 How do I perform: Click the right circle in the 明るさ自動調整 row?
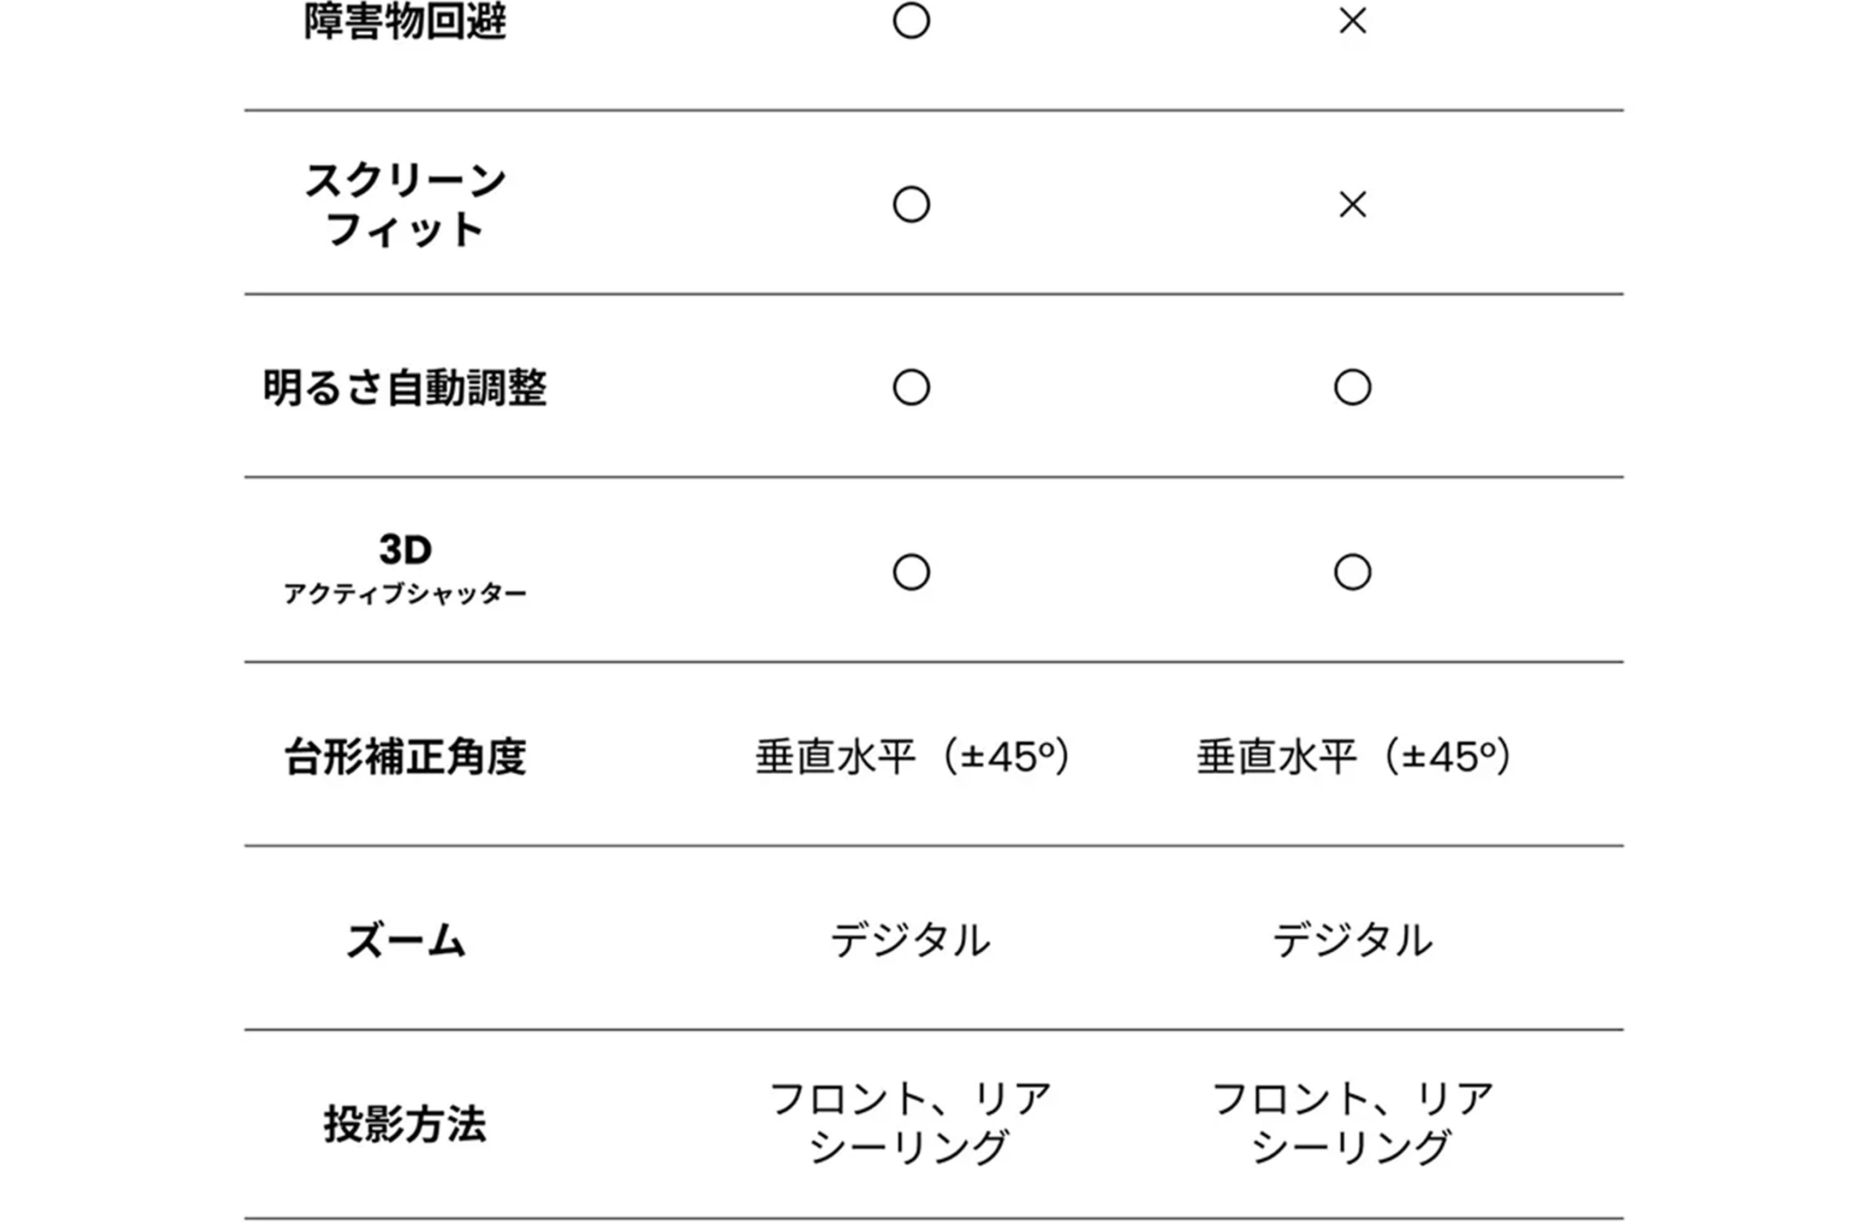pyautogui.click(x=1352, y=388)
